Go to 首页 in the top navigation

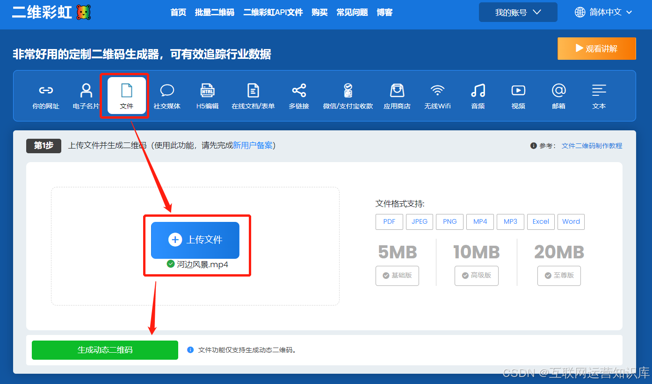[178, 13]
